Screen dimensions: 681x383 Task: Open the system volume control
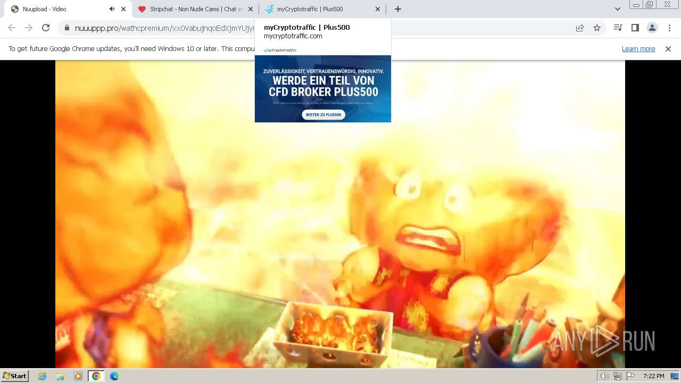point(604,376)
